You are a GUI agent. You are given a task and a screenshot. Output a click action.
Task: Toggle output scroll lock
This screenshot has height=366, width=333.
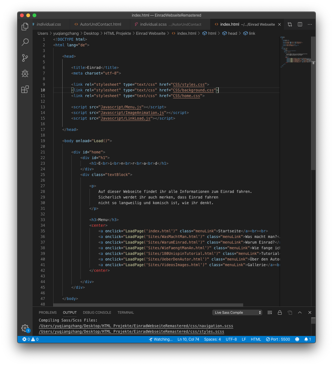(279, 312)
